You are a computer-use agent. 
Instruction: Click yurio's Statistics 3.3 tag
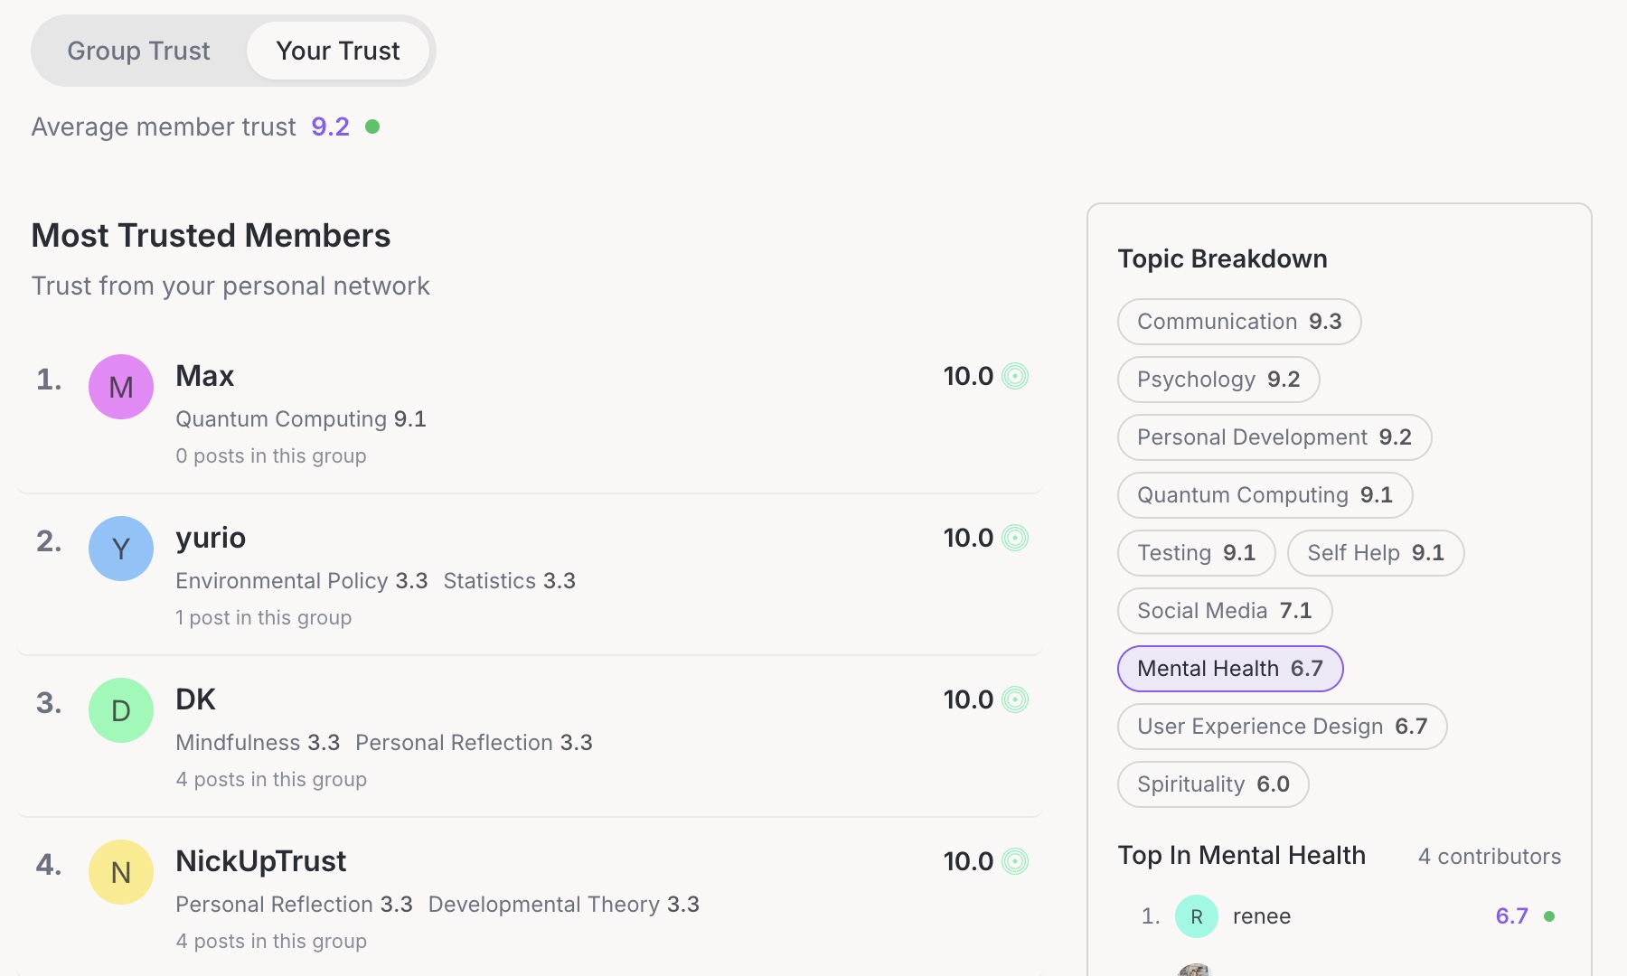509,581
